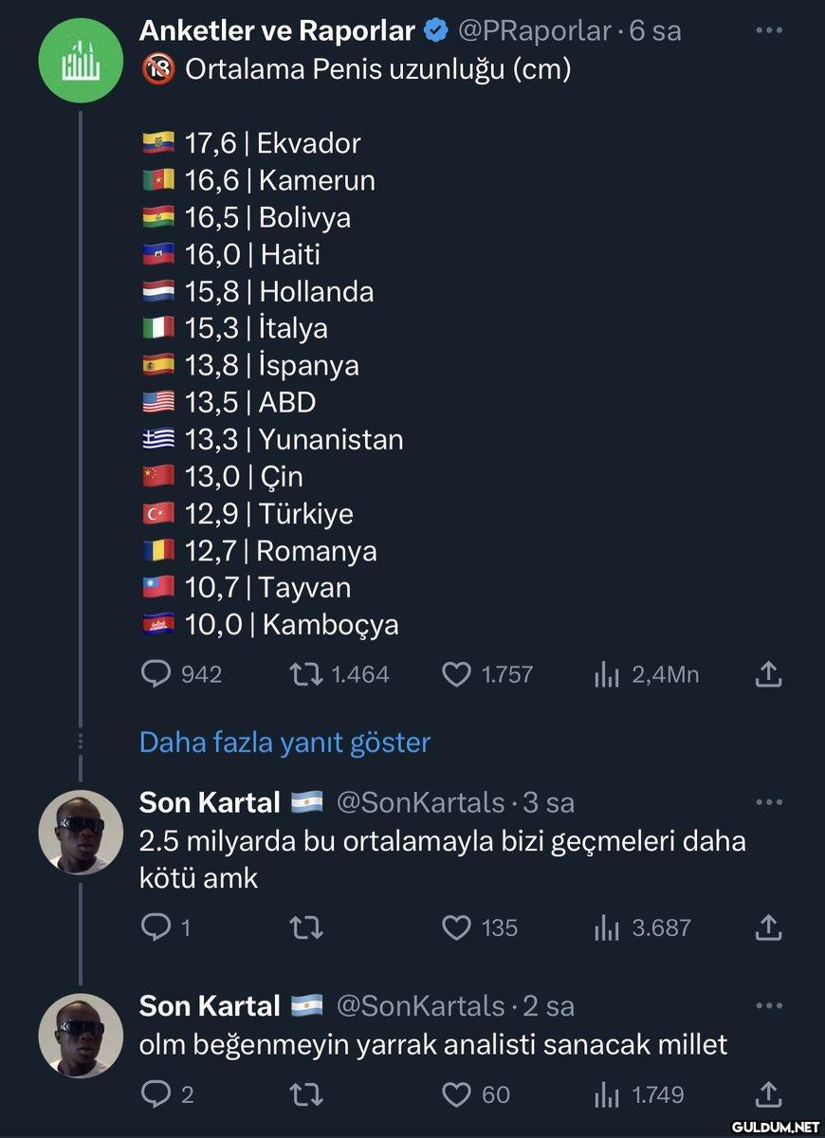825x1138 pixels.
Task: Click "Daha fazla yanıt göster" link
Action: tap(284, 742)
